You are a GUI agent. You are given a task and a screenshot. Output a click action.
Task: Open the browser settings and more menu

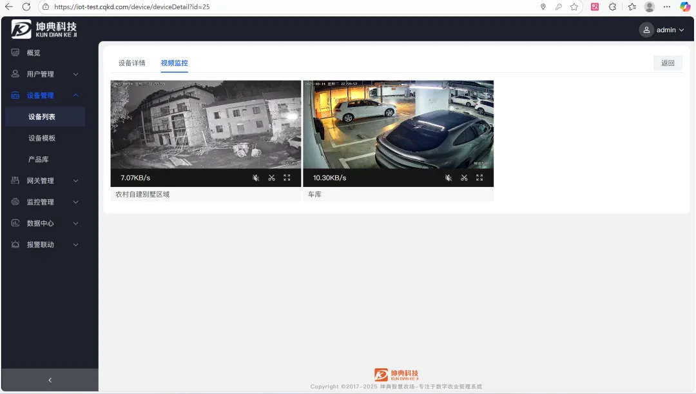667,6
